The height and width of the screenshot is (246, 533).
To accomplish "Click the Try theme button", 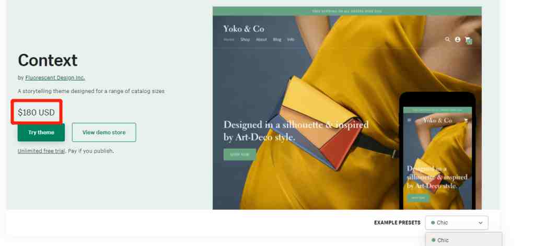I will coord(41,133).
